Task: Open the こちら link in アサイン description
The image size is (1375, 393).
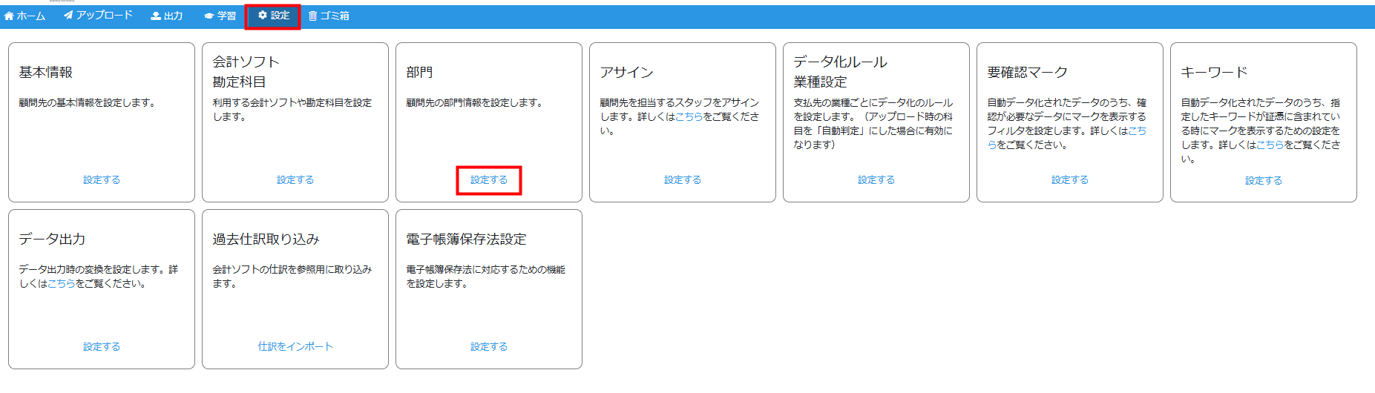Action: coord(689,116)
